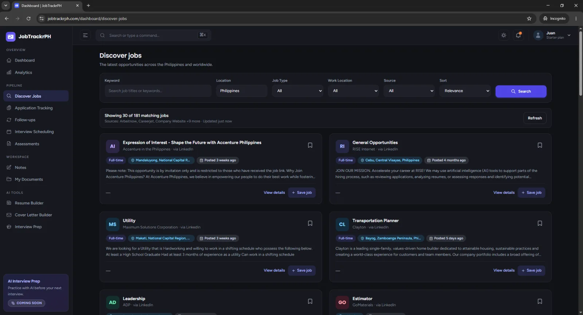This screenshot has height=315, width=583.
Task: Reload the page in the browser
Action: pyautogui.click(x=28, y=19)
